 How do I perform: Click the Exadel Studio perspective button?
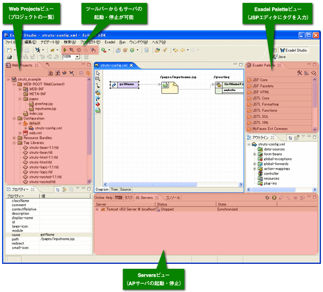294,50
